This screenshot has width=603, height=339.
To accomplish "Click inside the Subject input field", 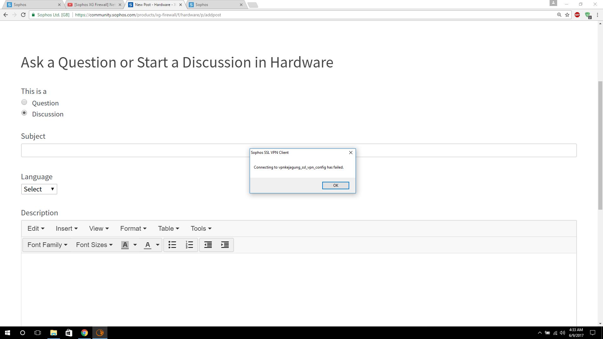I will point(299,150).
